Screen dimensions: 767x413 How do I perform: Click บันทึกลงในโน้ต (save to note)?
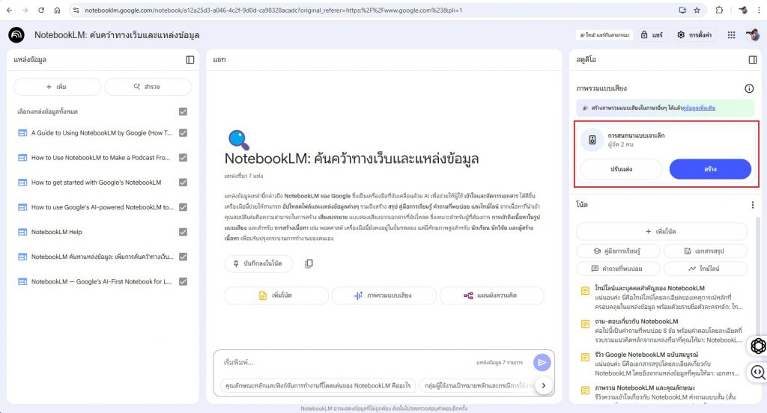pyautogui.click(x=258, y=263)
